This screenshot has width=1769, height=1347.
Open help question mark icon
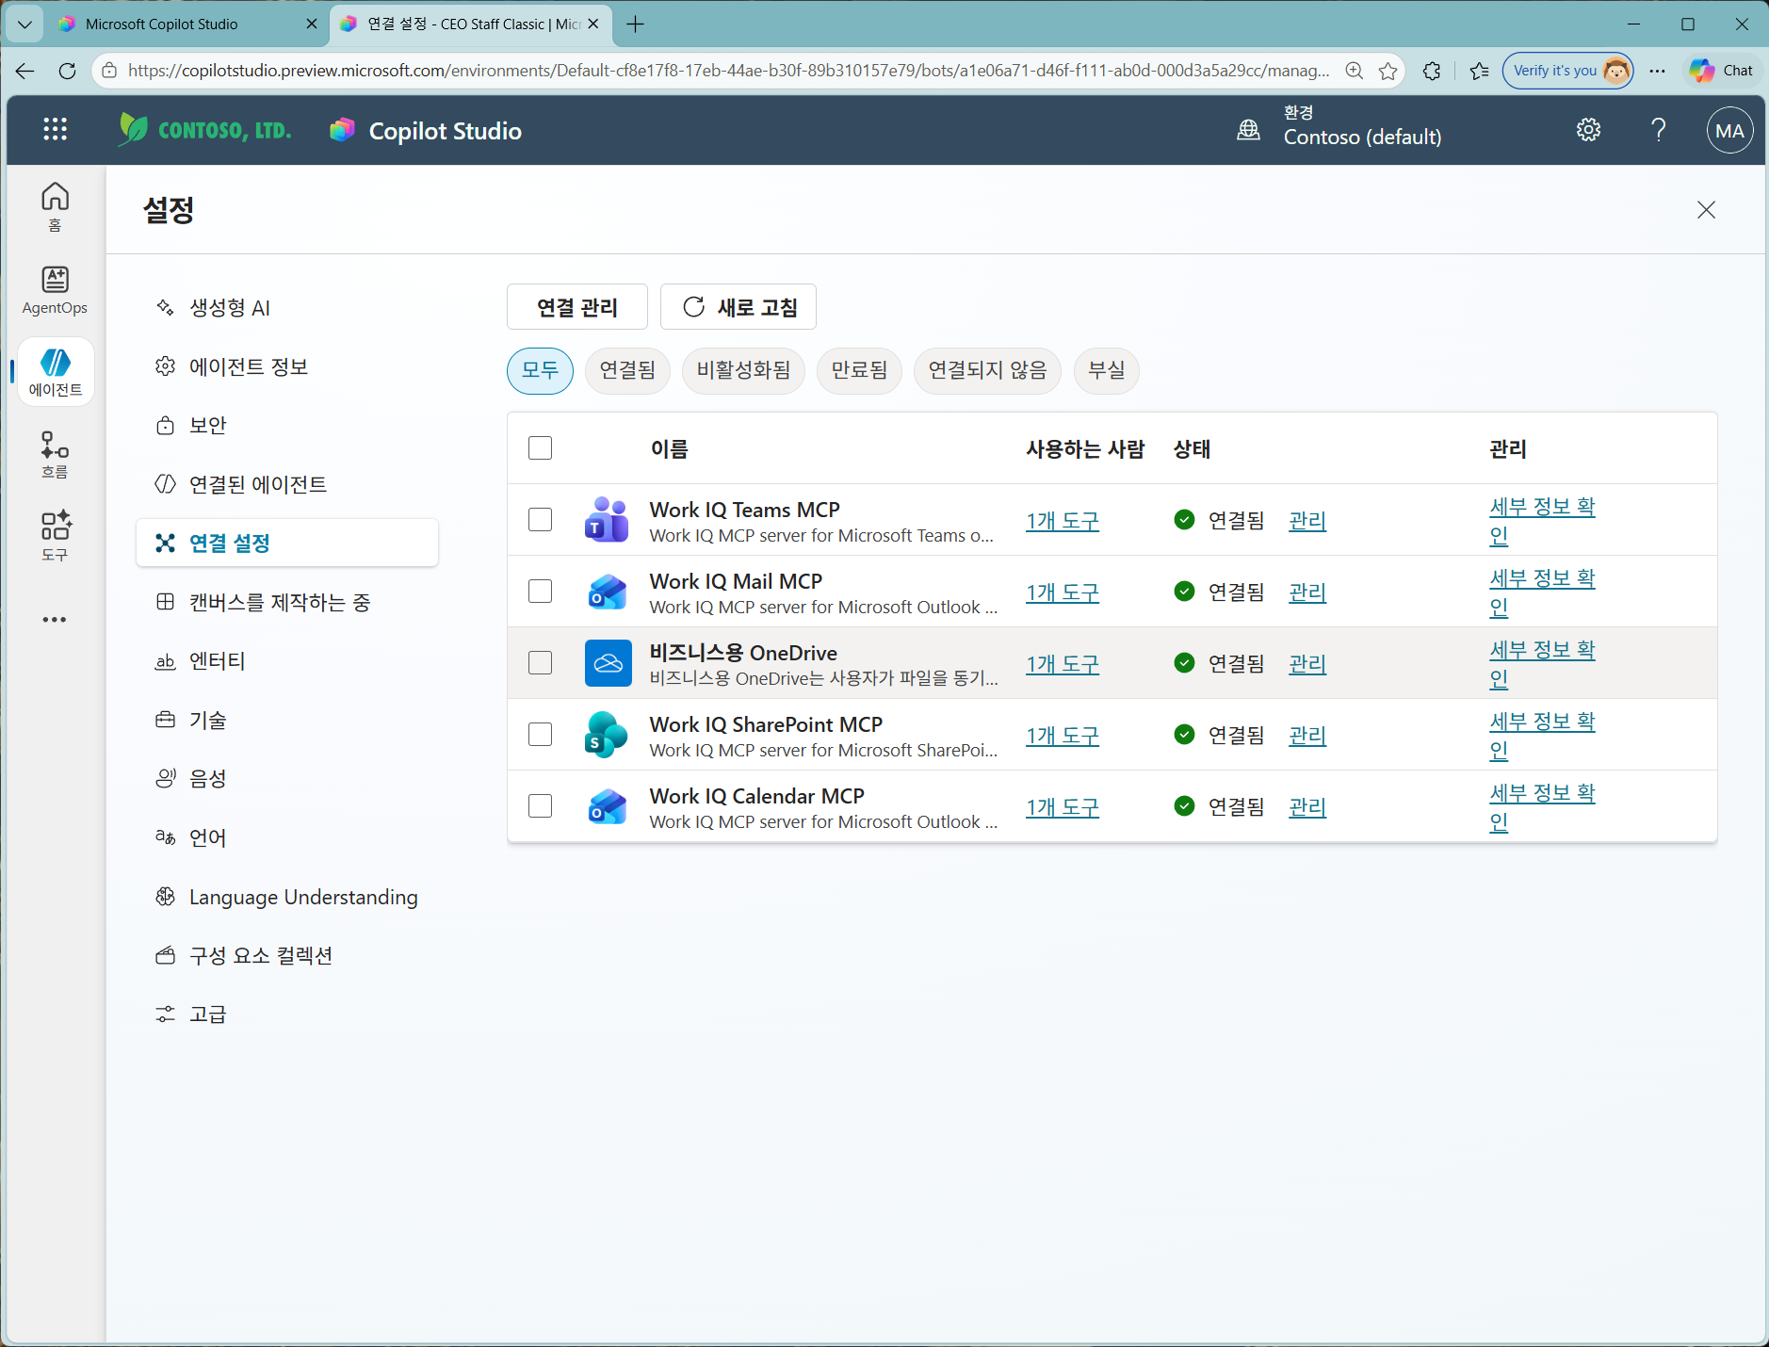click(x=1659, y=130)
